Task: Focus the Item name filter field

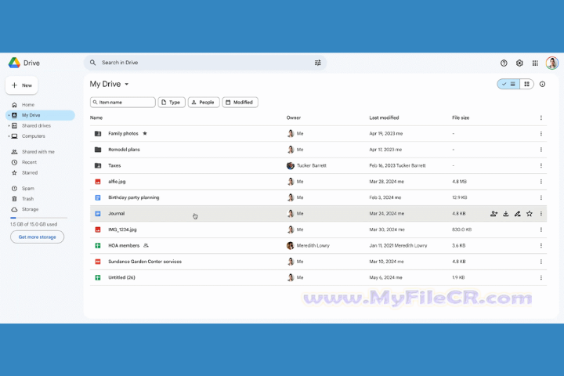Action: pyautogui.click(x=123, y=102)
